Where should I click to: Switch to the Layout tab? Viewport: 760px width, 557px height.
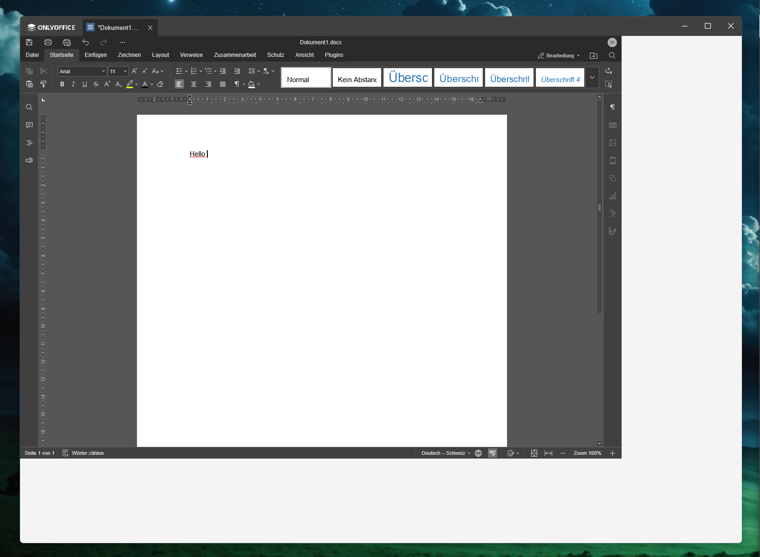160,55
